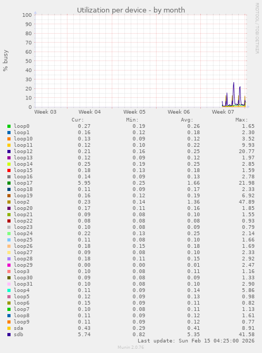Click loop2 average value 1.36

point(193,202)
